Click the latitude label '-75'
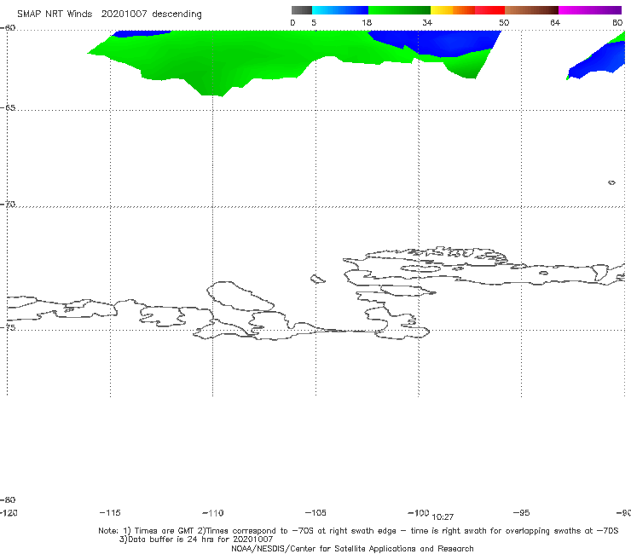This screenshot has width=631, height=554. click(8, 327)
